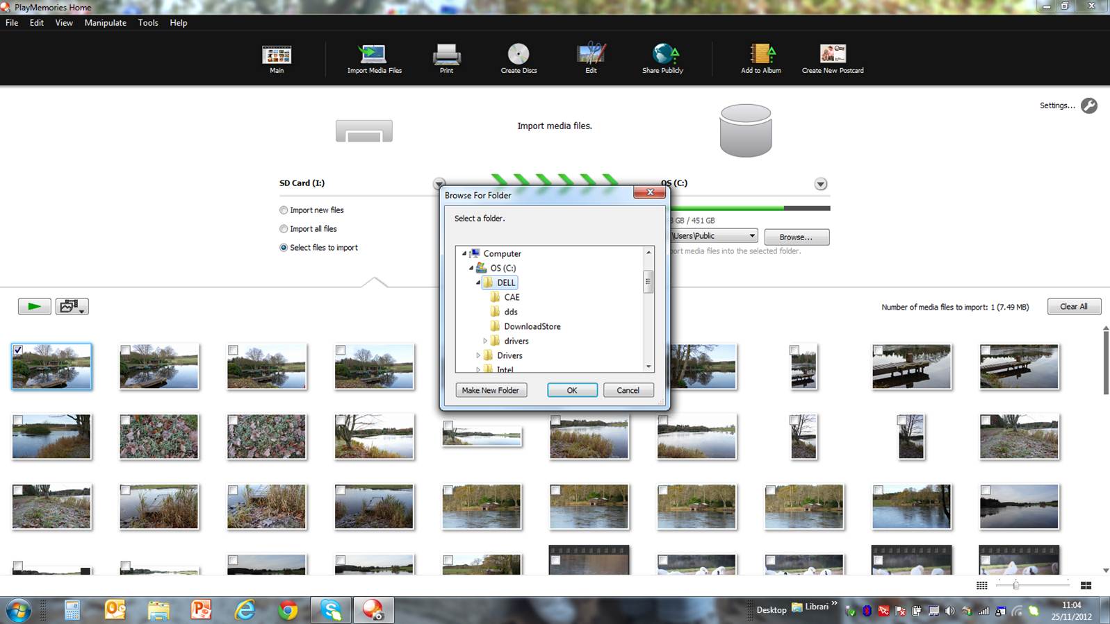Select the dds folder in the tree
Viewport: 1110px width, 624px height.
pyautogui.click(x=511, y=312)
